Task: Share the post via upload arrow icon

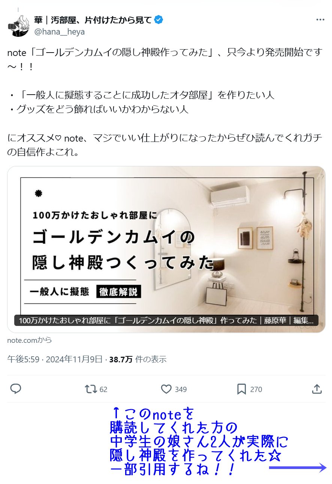Action: 317,389
